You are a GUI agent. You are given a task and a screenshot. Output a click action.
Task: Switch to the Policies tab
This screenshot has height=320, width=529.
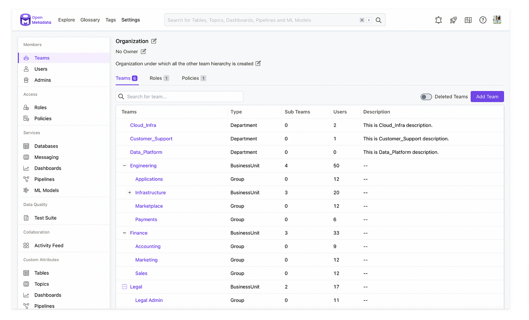click(194, 78)
